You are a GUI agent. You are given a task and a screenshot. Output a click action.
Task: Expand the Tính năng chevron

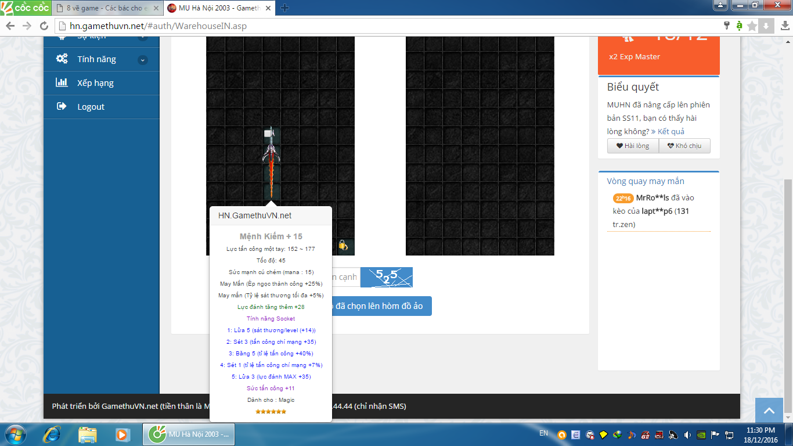[x=143, y=60]
